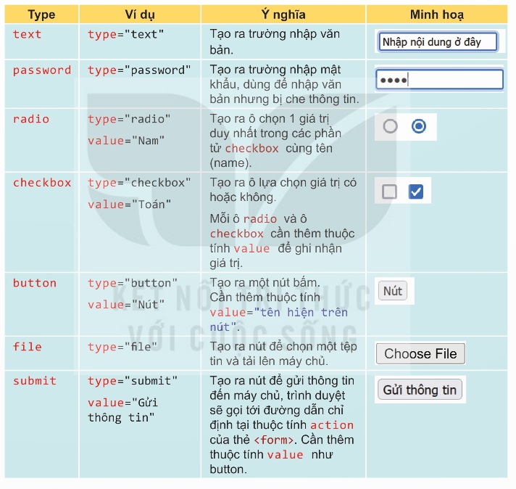Click the 'Choose File' button
The height and width of the screenshot is (489, 516).
point(420,353)
